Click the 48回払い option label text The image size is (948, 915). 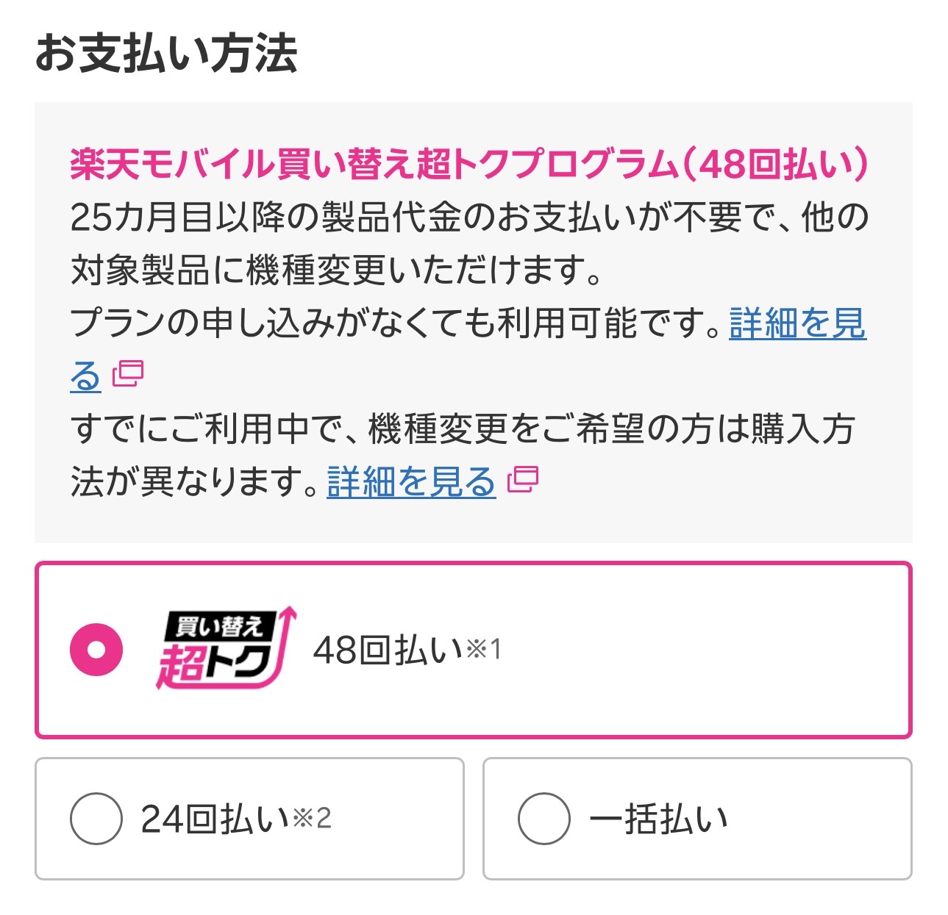[x=388, y=650]
